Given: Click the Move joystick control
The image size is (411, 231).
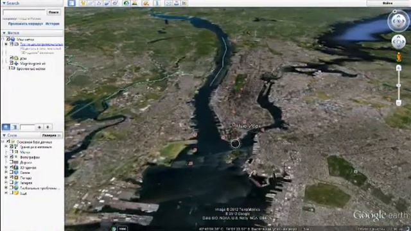Looking at the screenshot, I should [398, 42].
